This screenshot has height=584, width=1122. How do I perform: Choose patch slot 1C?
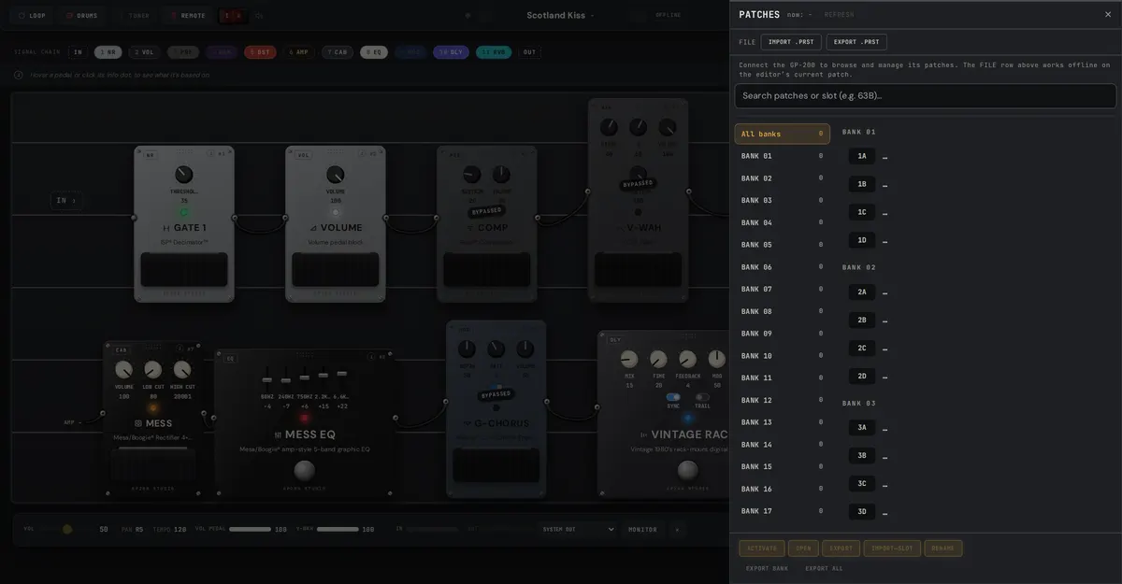862,212
